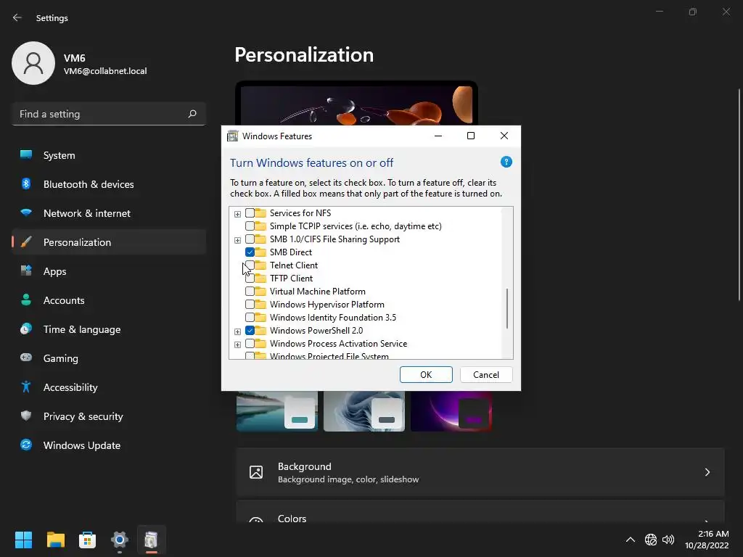Image resolution: width=743 pixels, height=557 pixels.
Task: Click the Network wifi icon in sidebar
Action: tap(26, 213)
